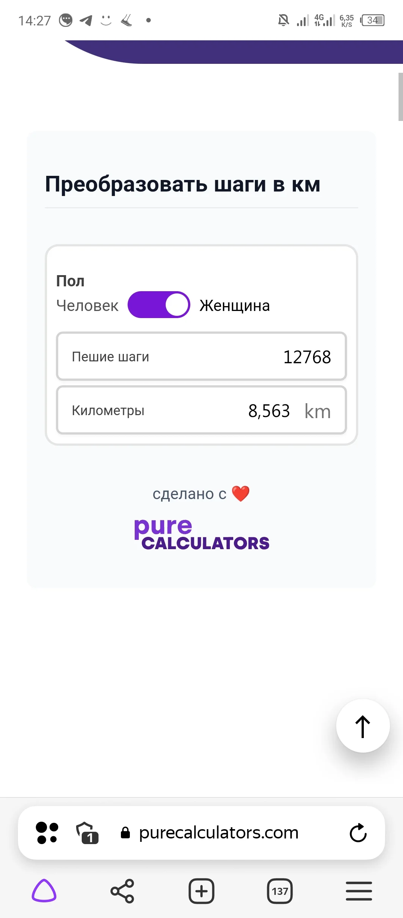Click the Пешие шаги input field
This screenshot has width=403, height=918.
(201, 357)
